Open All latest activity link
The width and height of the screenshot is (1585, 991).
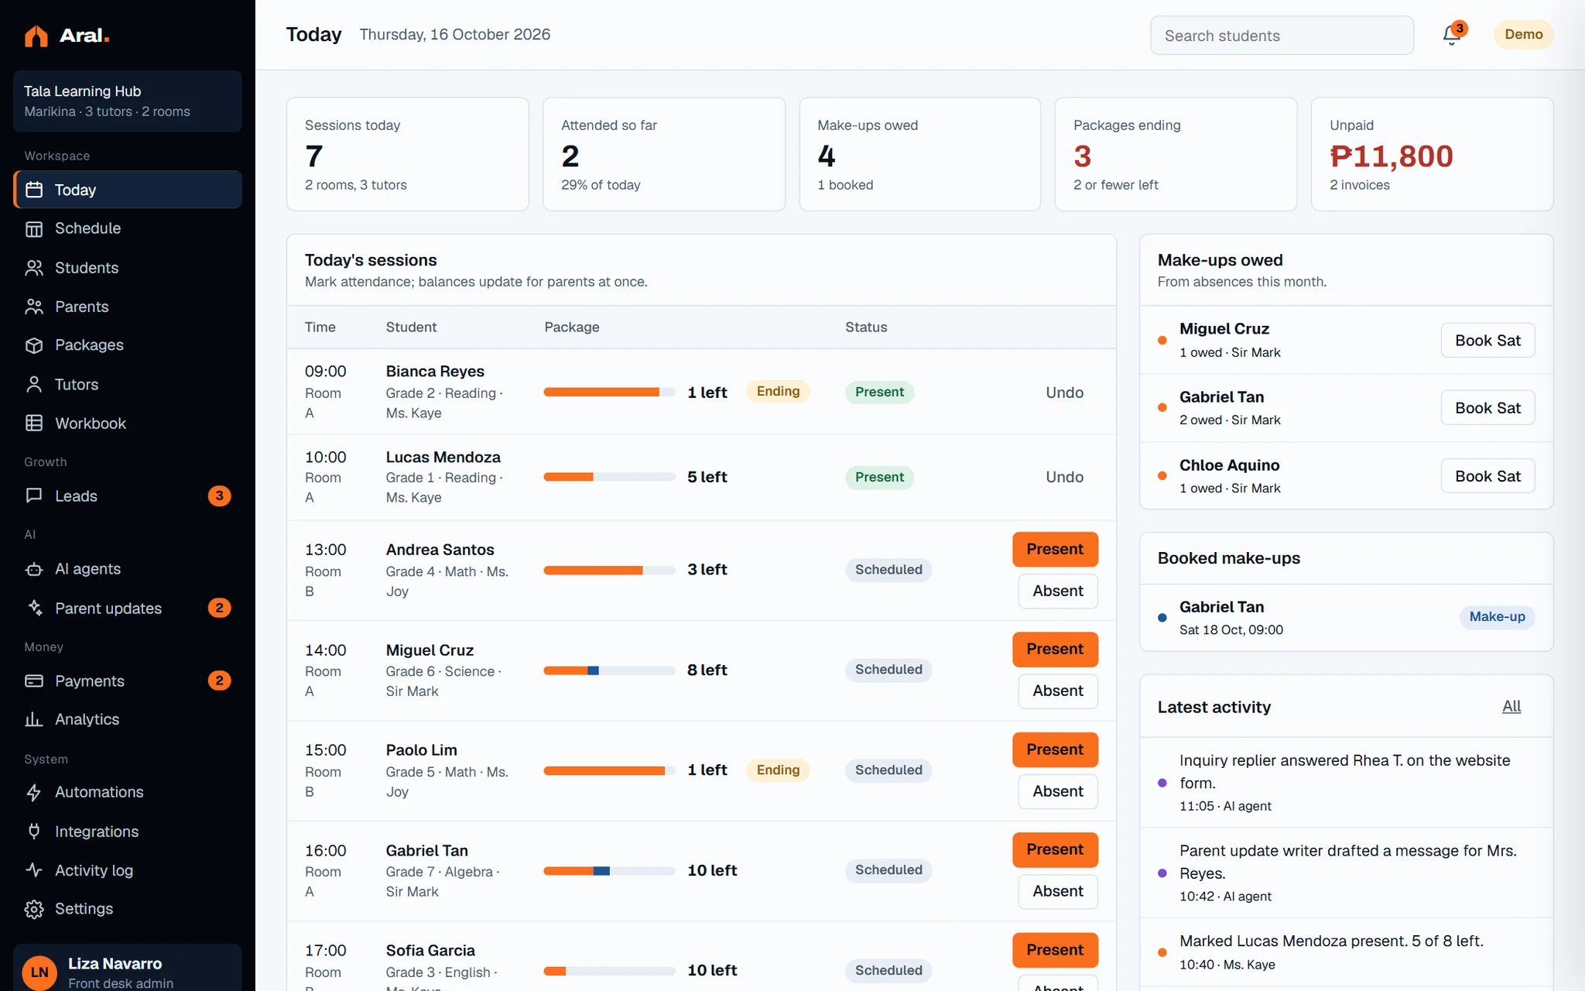click(x=1511, y=706)
